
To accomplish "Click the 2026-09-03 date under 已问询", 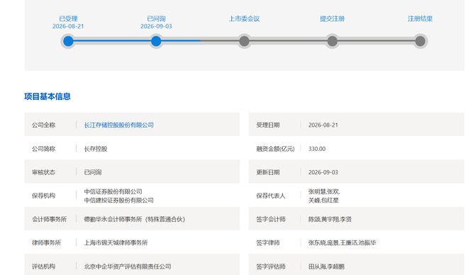I will point(156,26).
